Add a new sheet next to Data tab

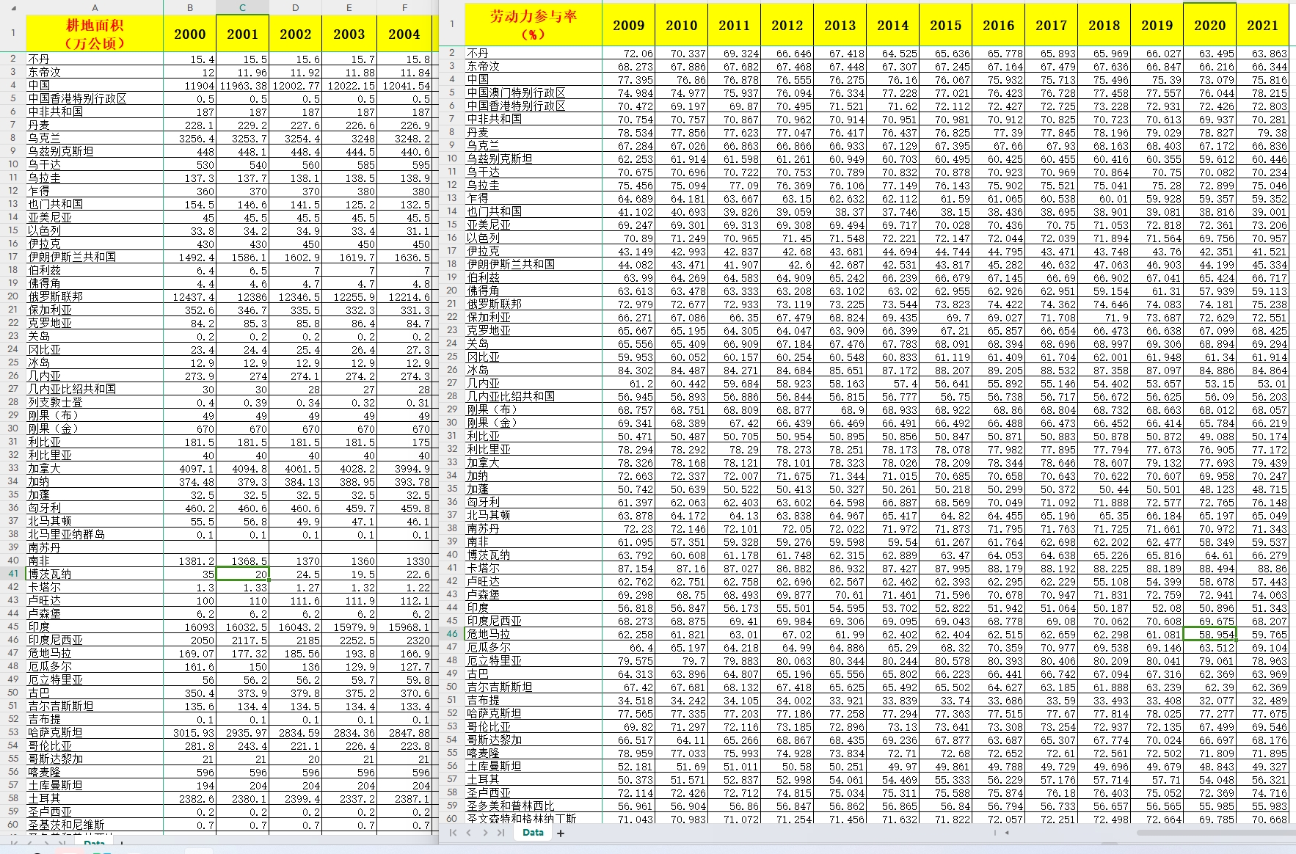click(x=561, y=833)
